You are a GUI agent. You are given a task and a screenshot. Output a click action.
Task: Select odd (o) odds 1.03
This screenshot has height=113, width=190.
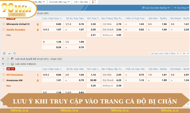pyautogui.click(x=135, y=24)
